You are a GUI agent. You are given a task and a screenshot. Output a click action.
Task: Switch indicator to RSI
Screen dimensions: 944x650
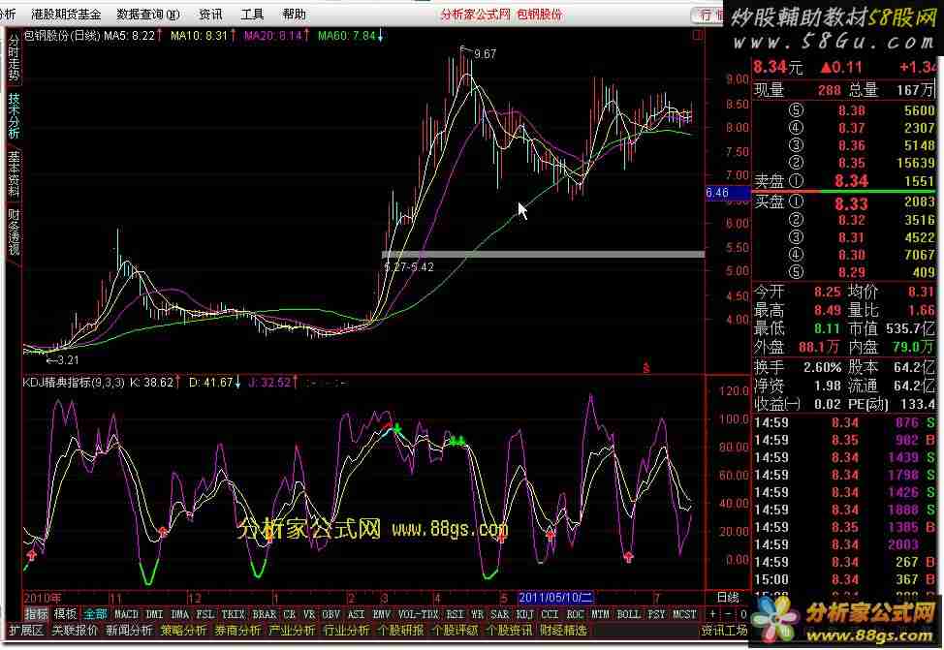pos(455,614)
